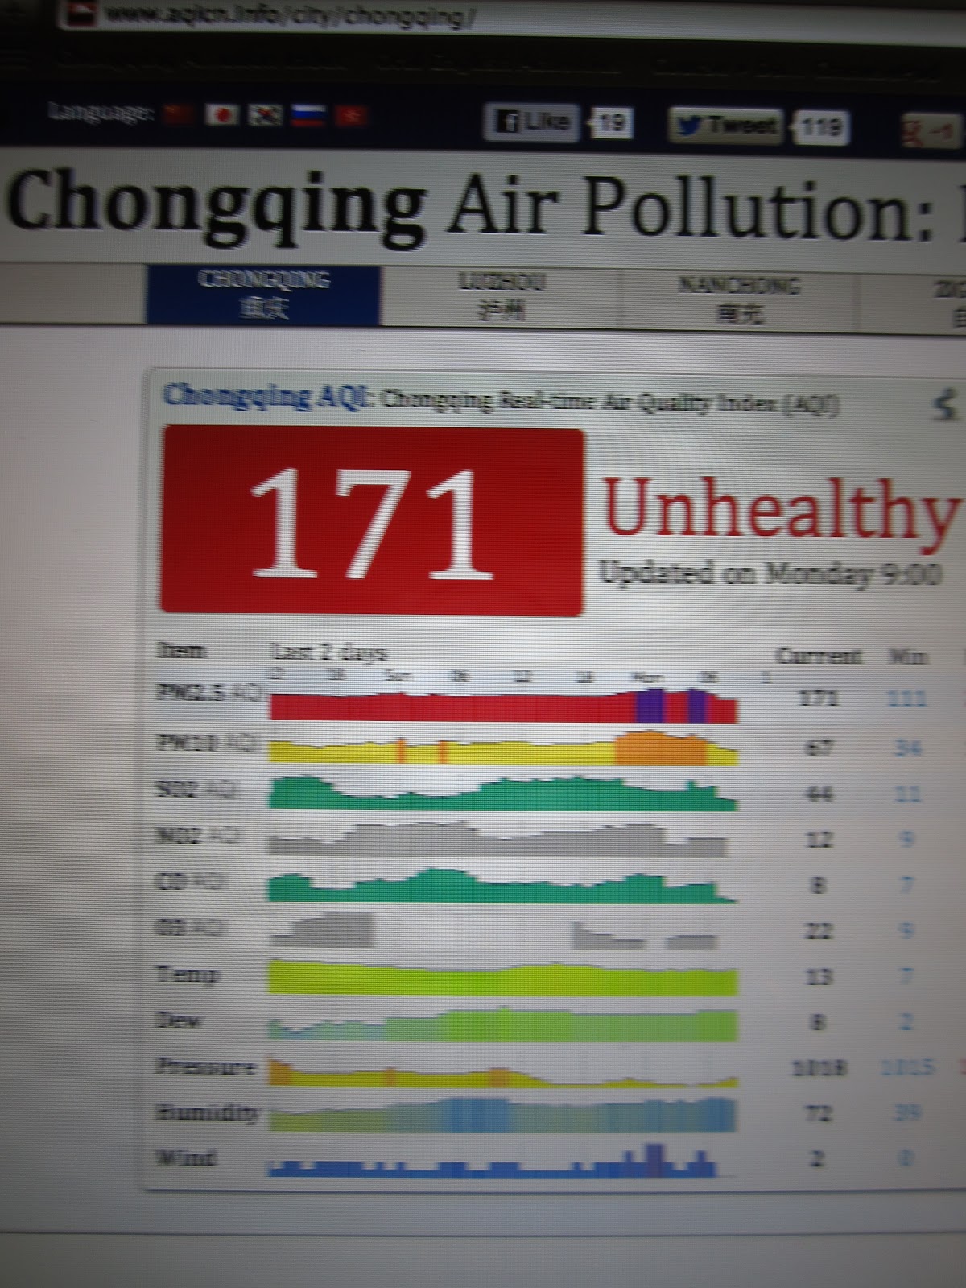
Task: Open the grey O3 history chart
Action: pyautogui.click(x=493, y=931)
